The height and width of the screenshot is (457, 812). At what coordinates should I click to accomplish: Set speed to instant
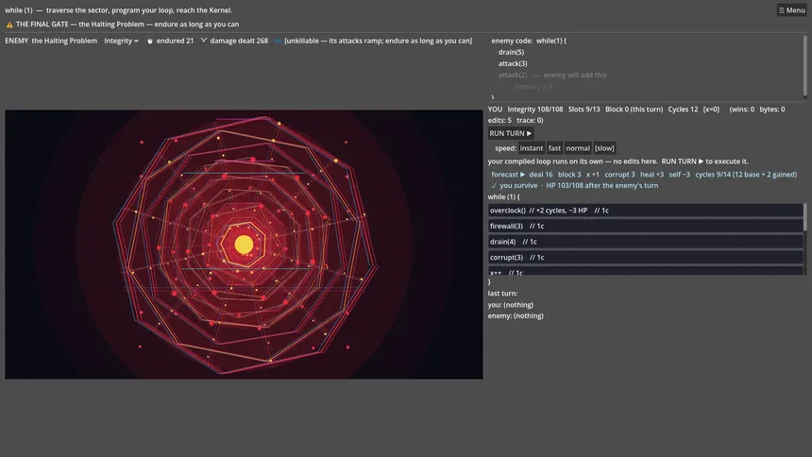pyautogui.click(x=532, y=148)
